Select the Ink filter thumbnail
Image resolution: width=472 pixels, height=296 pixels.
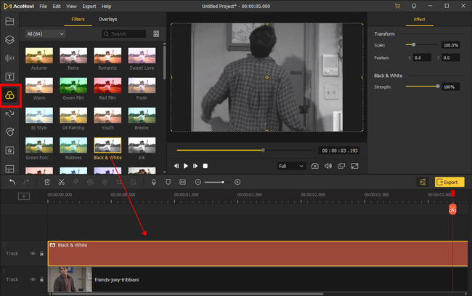coord(142,145)
